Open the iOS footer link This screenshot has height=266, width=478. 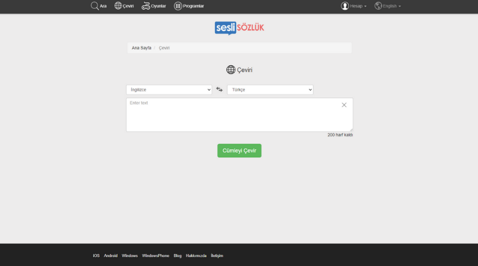tap(96, 256)
